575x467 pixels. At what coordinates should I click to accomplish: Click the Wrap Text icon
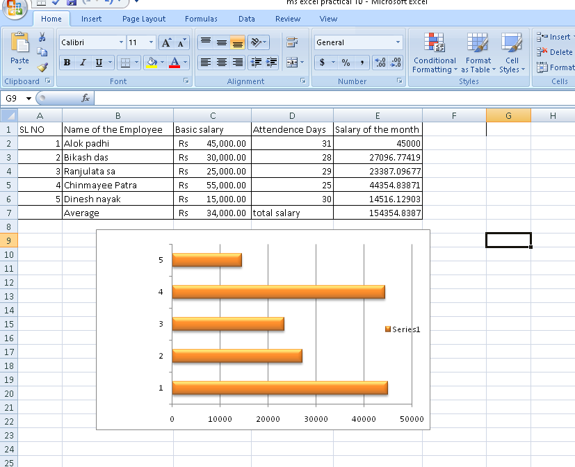coord(292,42)
